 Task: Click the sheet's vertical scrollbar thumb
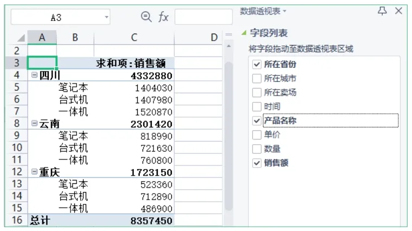coord(229,136)
